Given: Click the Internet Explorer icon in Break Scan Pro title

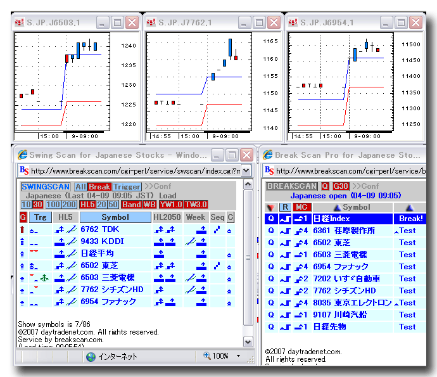Looking at the screenshot, I should click(268, 155).
